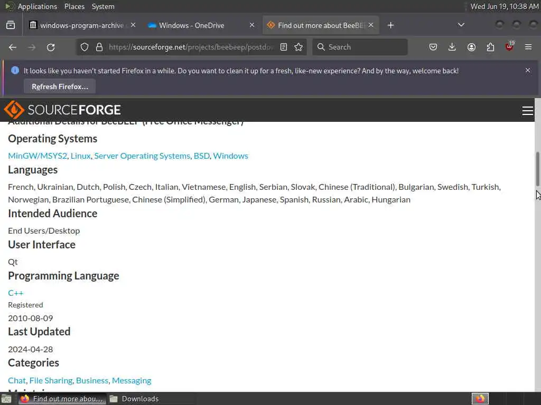Click the Programming Language heading
541x405 pixels.
[63, 276]
